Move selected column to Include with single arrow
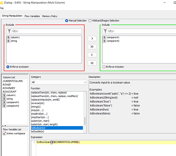 [92, 39]
